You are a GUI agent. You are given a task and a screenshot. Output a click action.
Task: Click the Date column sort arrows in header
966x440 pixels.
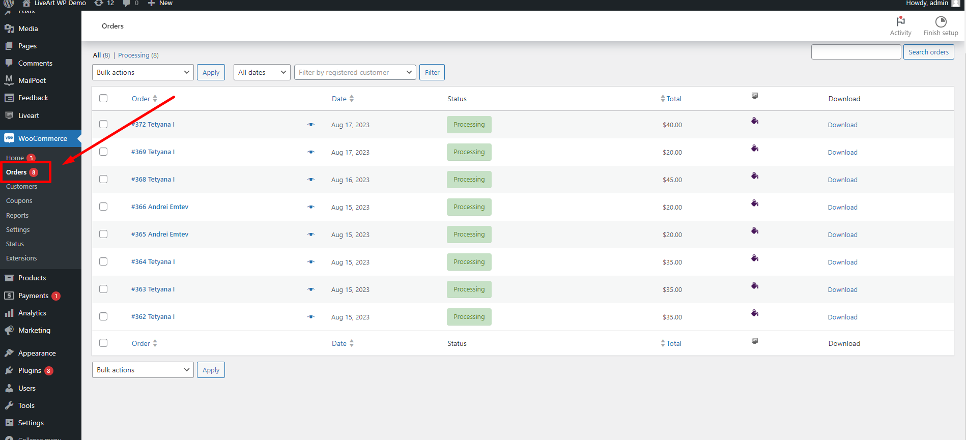[x=352, y=99]
